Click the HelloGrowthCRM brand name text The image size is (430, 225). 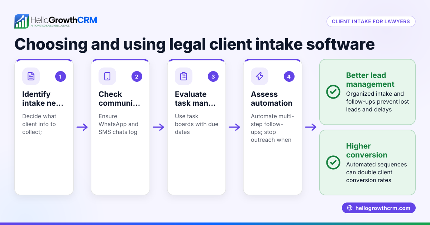(64, 20)
